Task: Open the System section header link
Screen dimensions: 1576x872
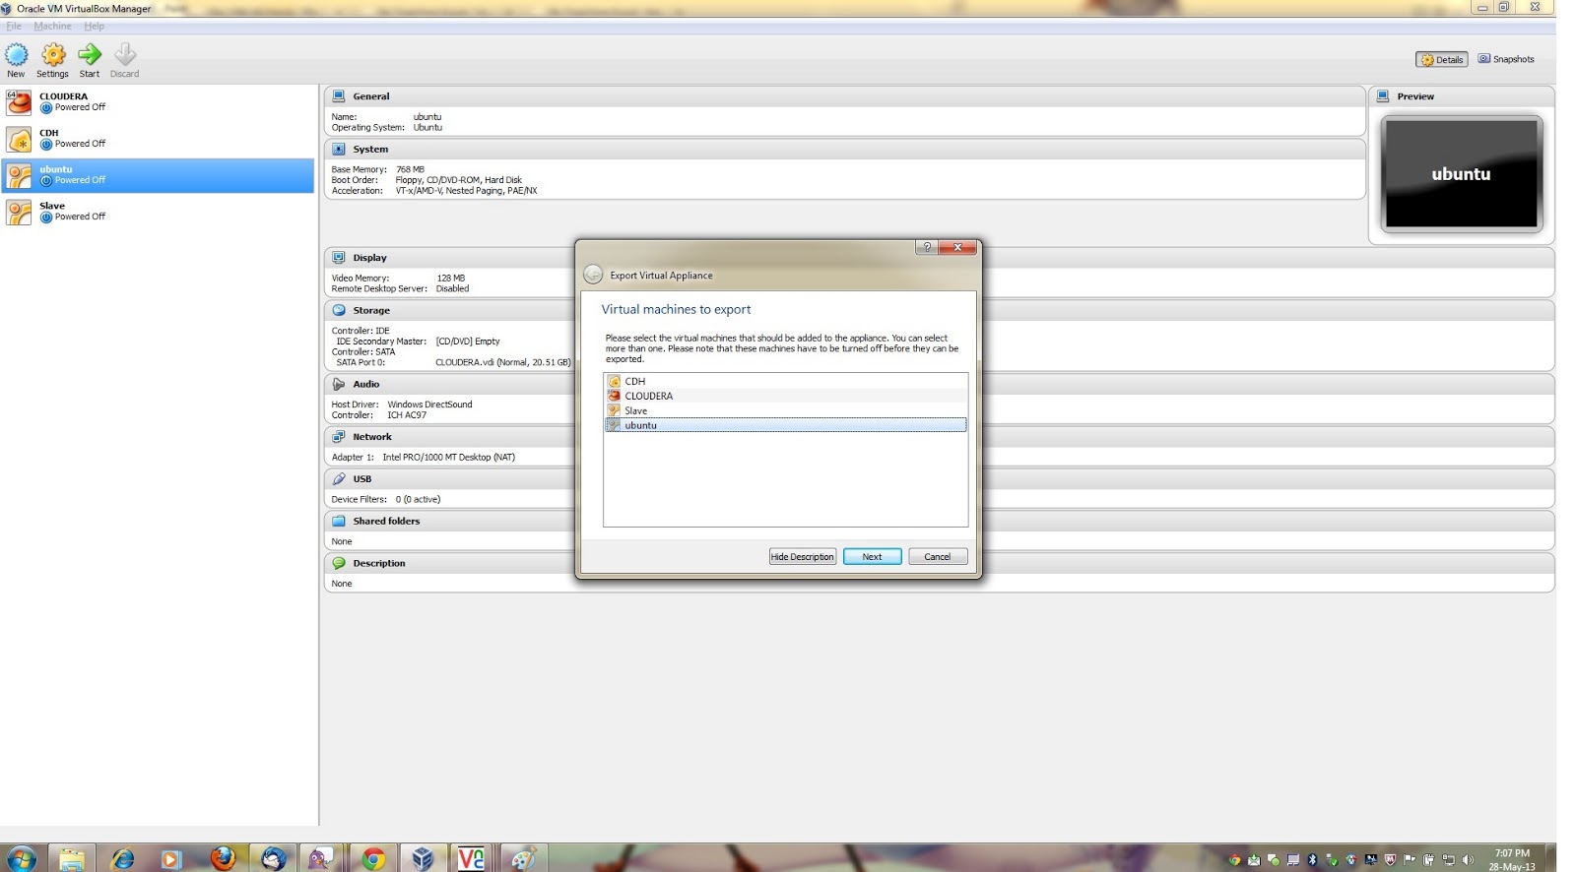Action: (370, 150)
